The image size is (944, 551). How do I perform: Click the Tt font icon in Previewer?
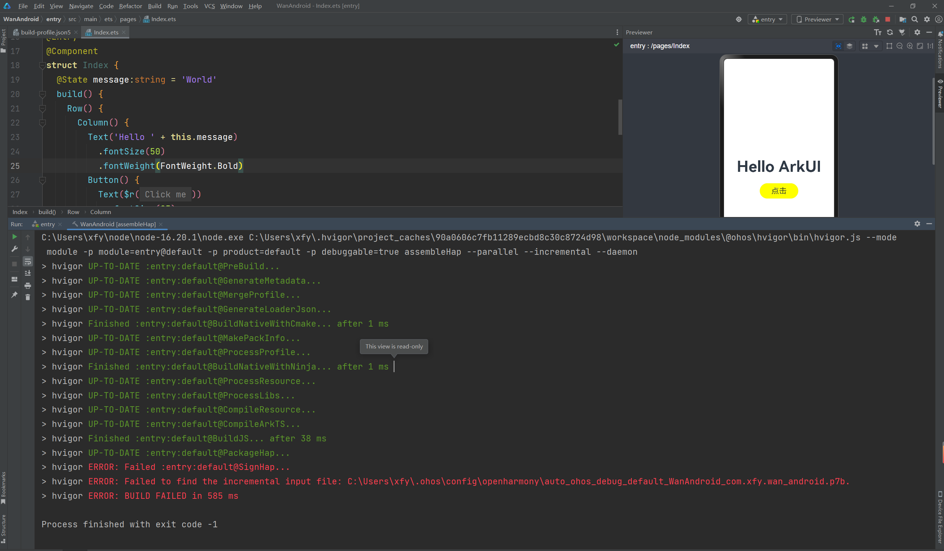878,32
